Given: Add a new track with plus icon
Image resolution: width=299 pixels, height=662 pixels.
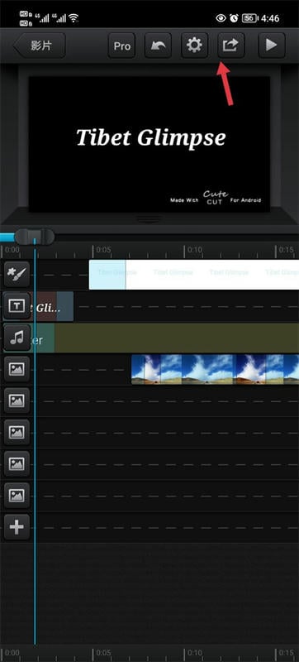Looking at the screenshot, I should (x=17, y=527).
